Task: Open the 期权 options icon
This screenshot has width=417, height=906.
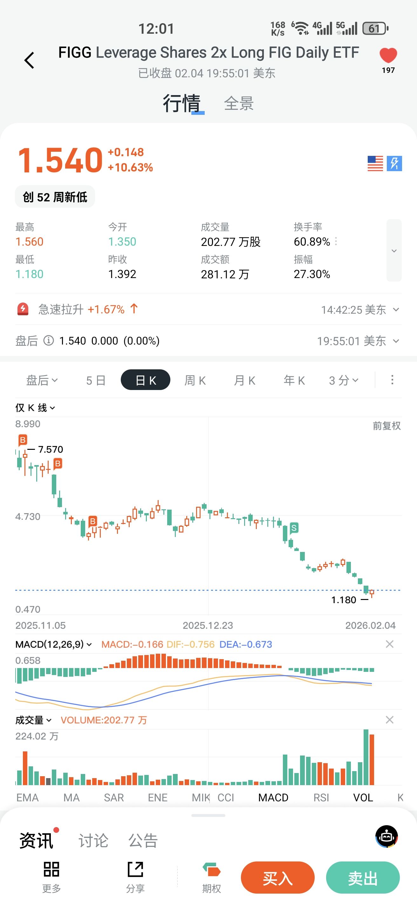Action: pos(211,870)
